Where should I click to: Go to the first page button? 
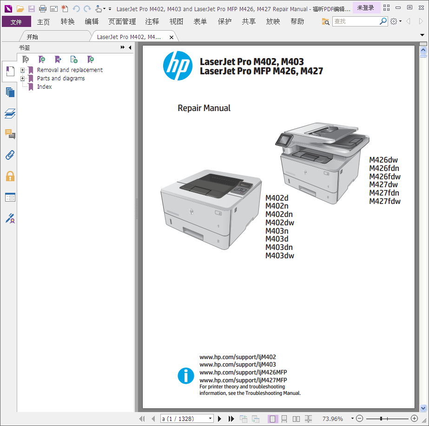click(x=142, y=419)
